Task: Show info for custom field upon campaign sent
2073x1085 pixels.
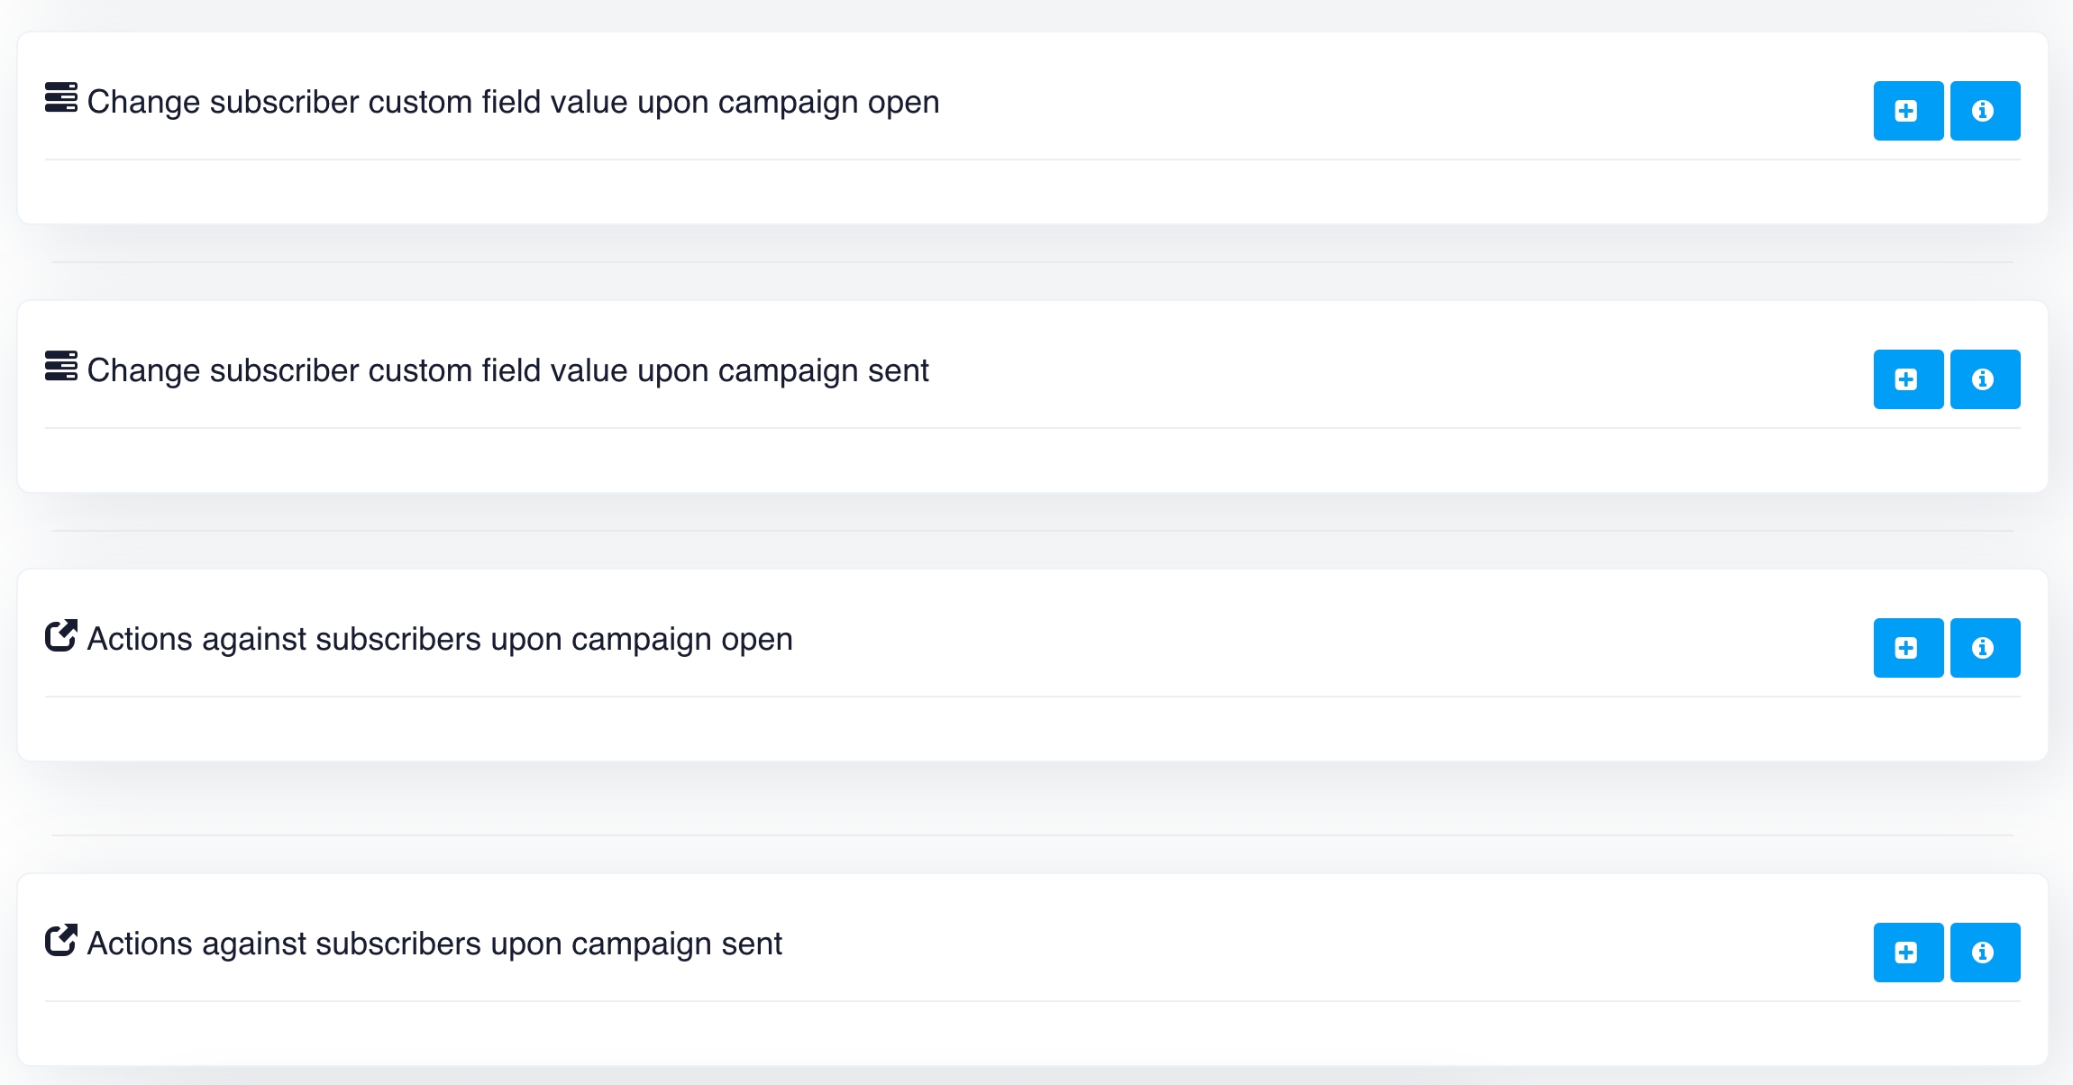Action: pos(1984,379)
